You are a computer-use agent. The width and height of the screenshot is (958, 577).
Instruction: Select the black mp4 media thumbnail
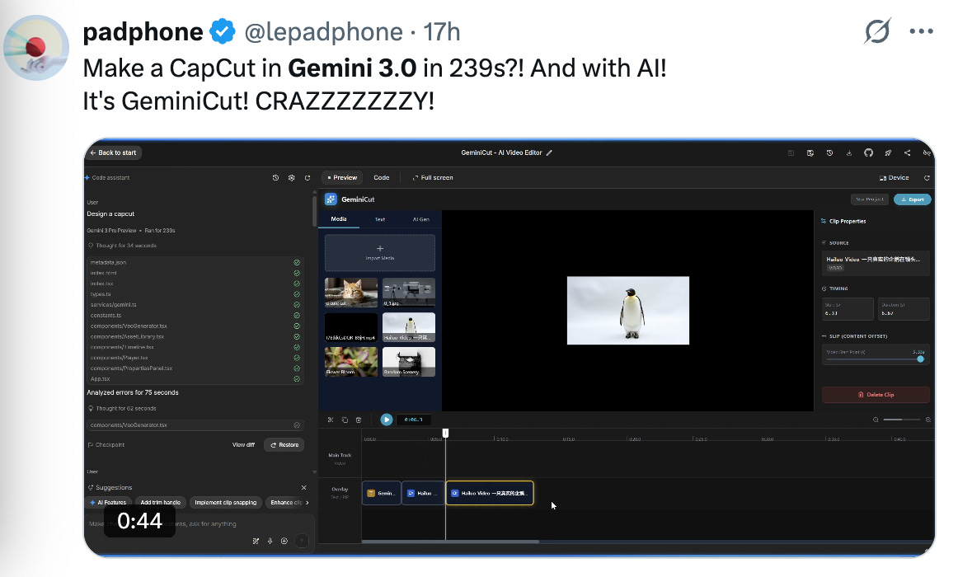[x=350, y=327]
